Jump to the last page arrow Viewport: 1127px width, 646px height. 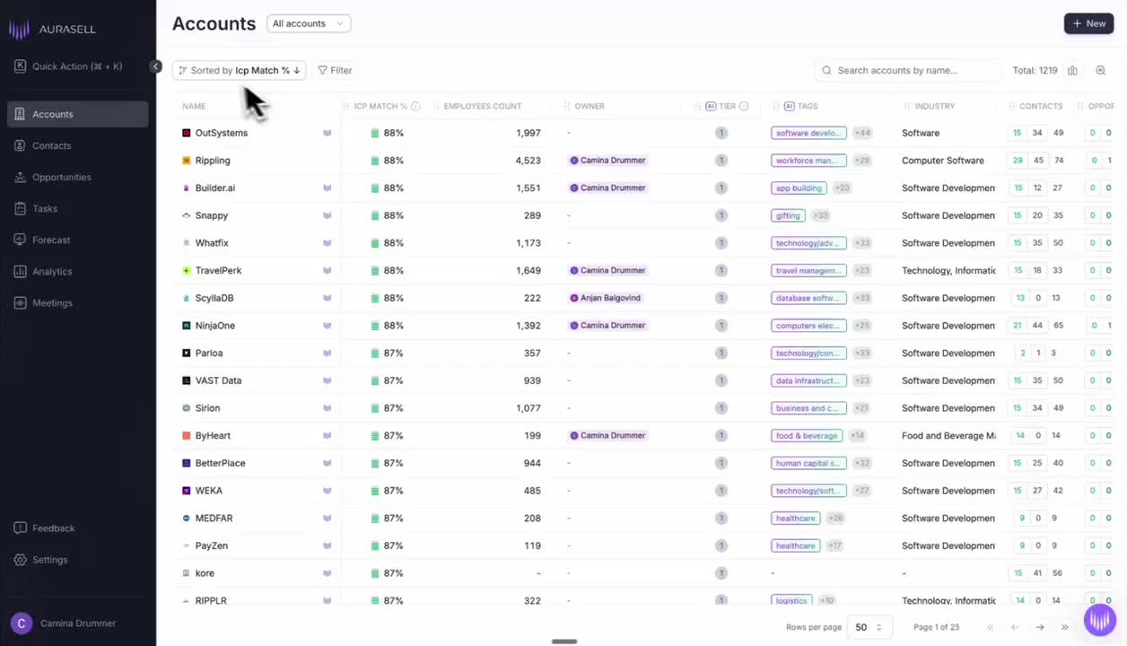(x=1065, y=627)
